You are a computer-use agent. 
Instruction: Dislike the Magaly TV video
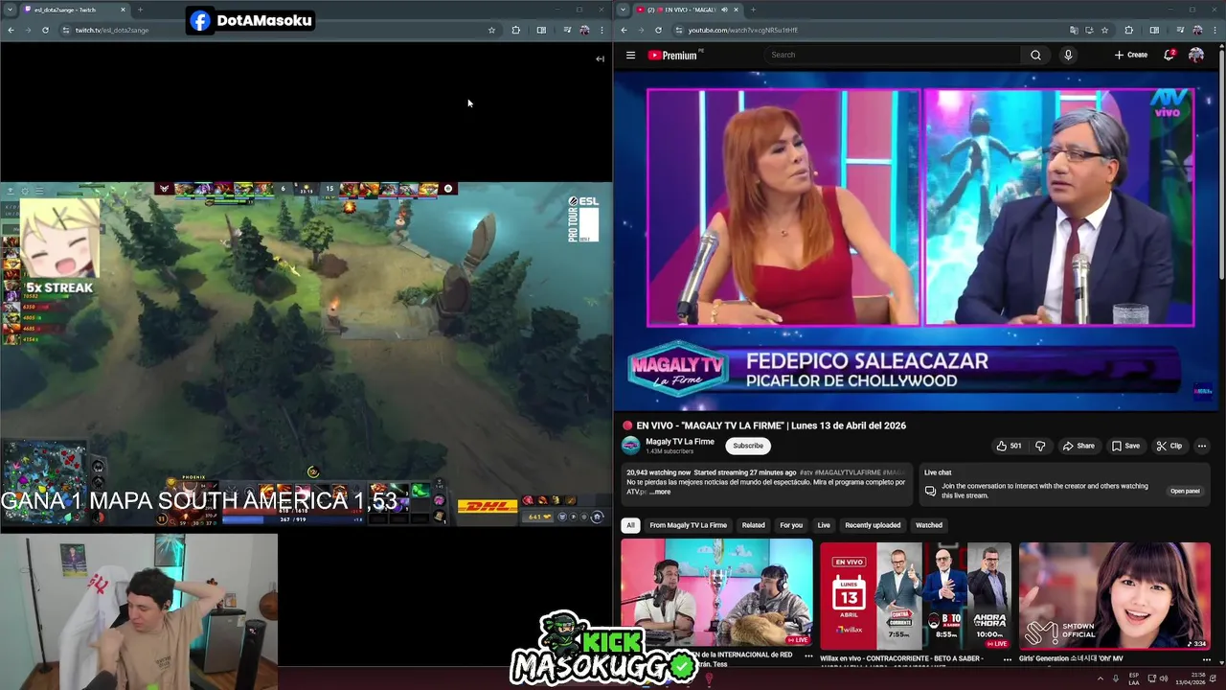tap(1040, 446)
